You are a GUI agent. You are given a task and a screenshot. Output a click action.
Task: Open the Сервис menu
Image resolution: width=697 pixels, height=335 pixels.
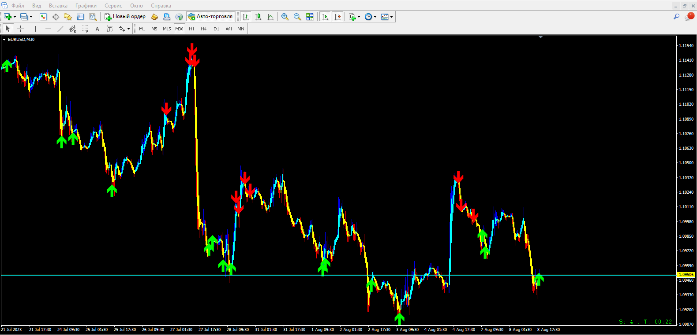point(113,6)
